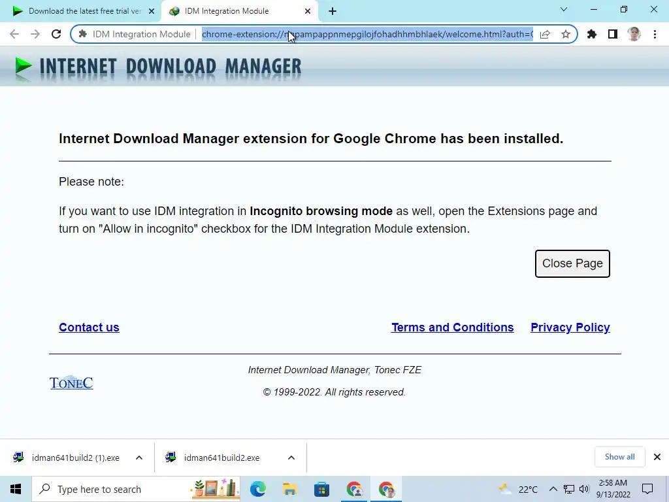Click the Internet Download Manager logo
Screen dimensions: 669x502
[158, 67]
